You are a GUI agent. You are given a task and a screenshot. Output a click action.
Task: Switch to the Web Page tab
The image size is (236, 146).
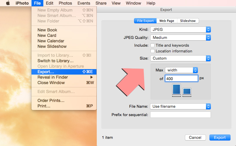(167, 21)
